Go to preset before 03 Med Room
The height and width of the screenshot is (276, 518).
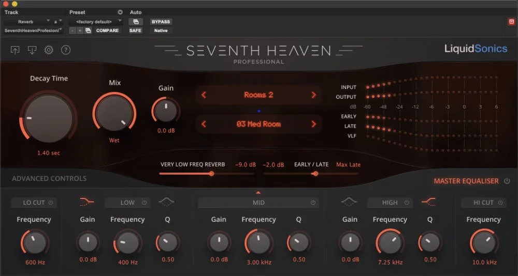(204, 124)
